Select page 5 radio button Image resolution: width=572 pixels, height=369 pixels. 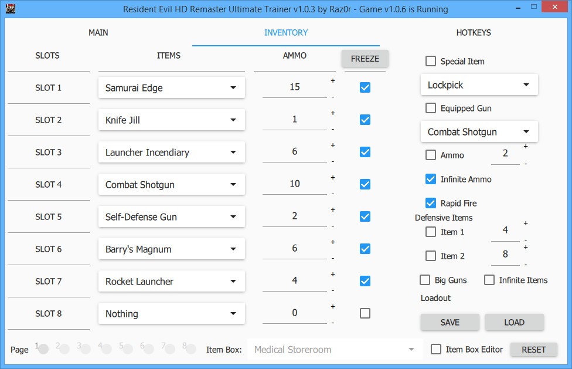coord(128,349)
